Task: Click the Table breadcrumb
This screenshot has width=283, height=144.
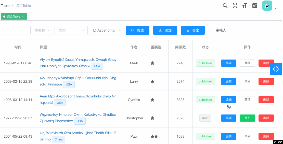Action: click(5, 6)
